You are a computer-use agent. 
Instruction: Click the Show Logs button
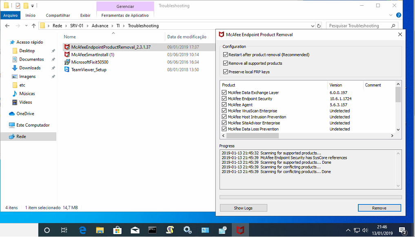(243, 208)
